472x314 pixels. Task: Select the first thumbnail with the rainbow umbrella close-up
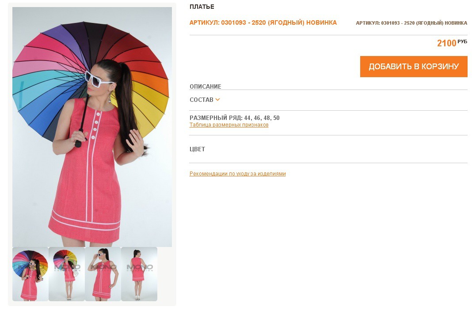pos(30,274)
